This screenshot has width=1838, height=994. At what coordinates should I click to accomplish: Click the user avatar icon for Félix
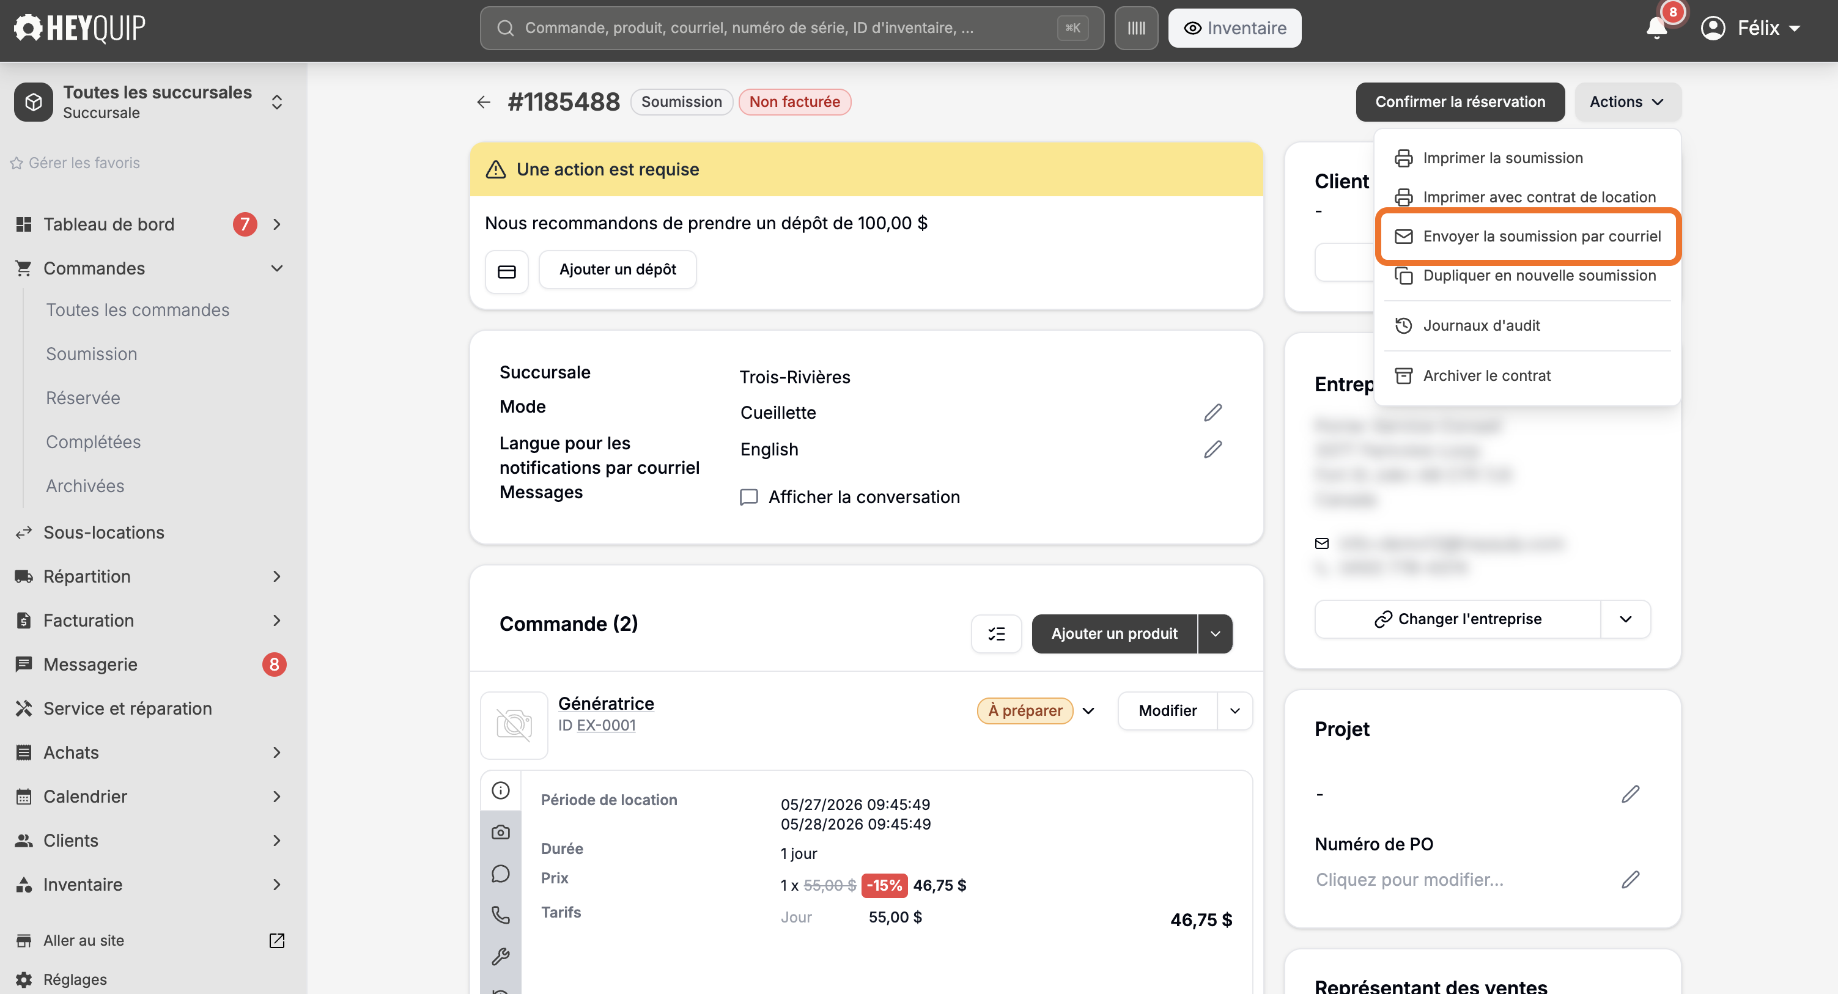point(1713,28)
